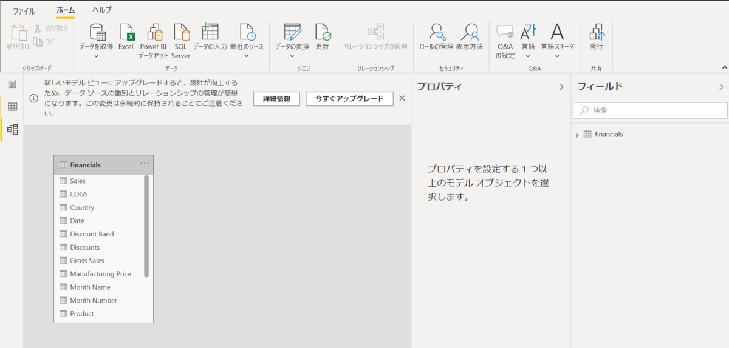729x348 pixels.
Task: Open the 言語 dropdown arrow
Action: coord(528,56)
